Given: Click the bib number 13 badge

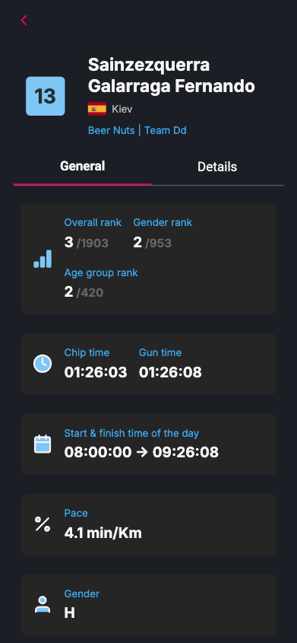Looking at the screenshot, I should (46, 96).
